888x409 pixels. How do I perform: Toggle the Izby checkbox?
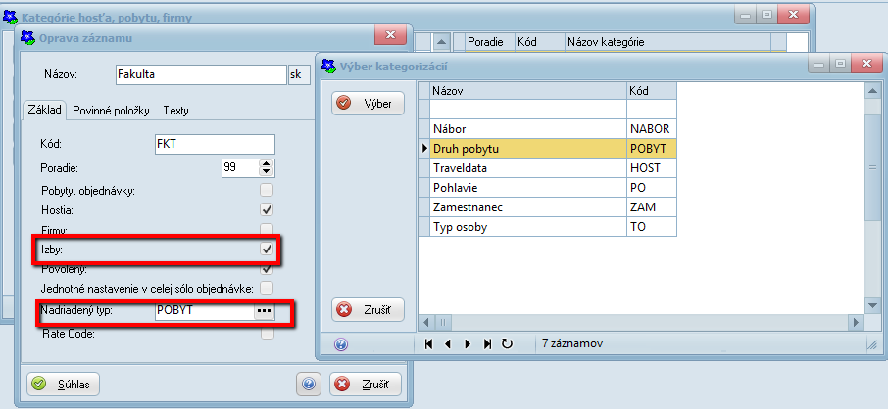tap(267, 250)
